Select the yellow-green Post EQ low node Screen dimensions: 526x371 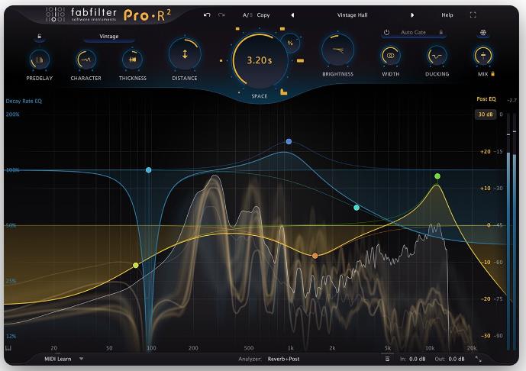point(136,266)
